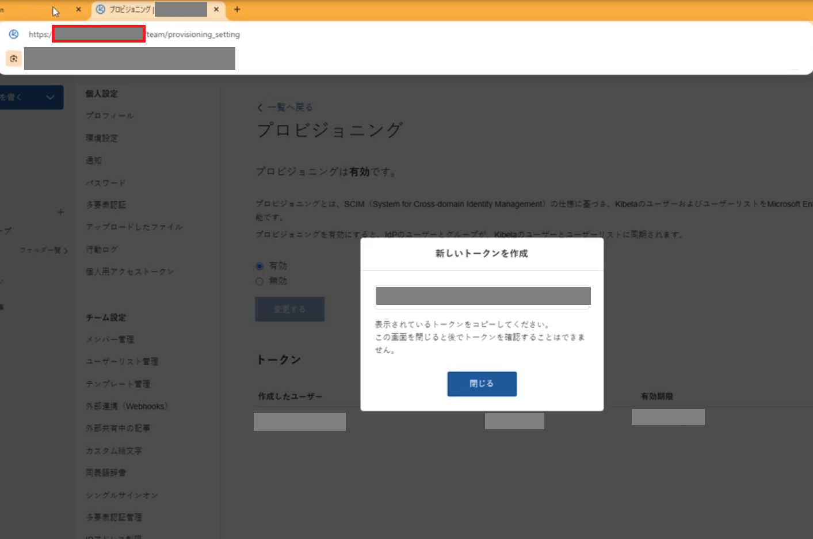This screenshot has width=813, height=539.
Task: Open メンバー管理 under チーム設定
Action: [x=110, y=339]
